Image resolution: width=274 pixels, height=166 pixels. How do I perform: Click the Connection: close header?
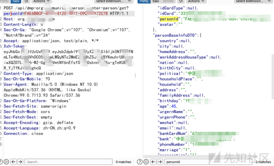24,134
